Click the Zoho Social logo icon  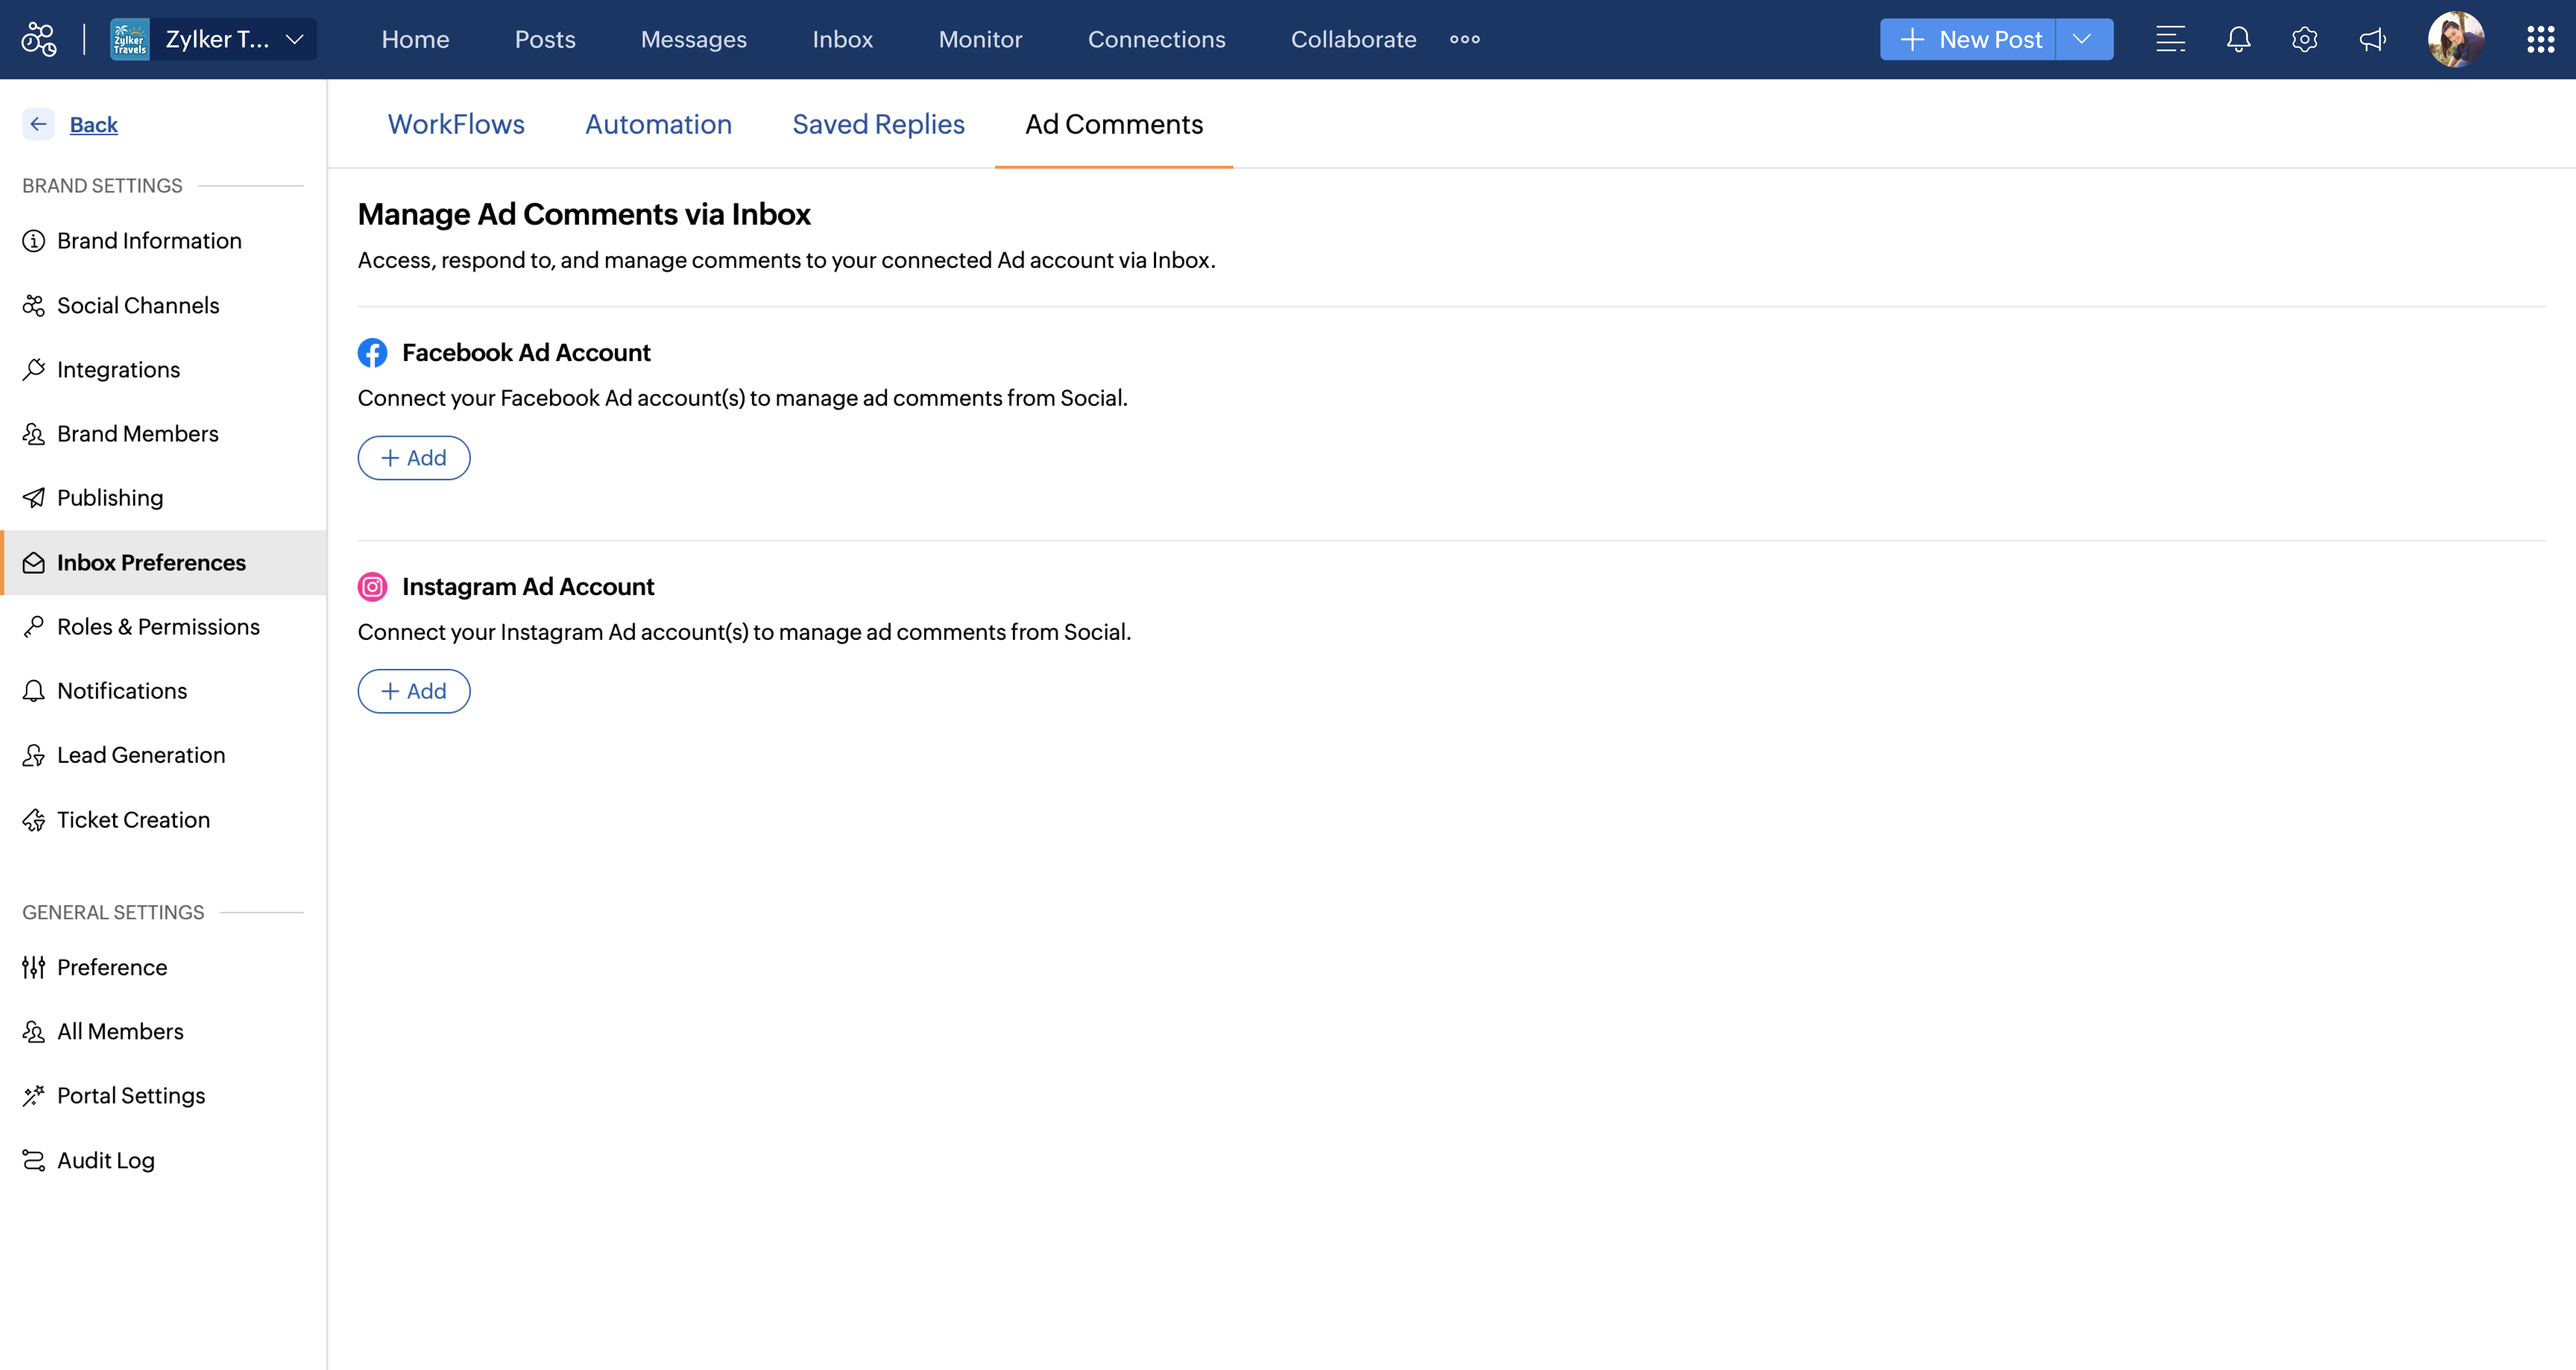(x=39, y=39)
